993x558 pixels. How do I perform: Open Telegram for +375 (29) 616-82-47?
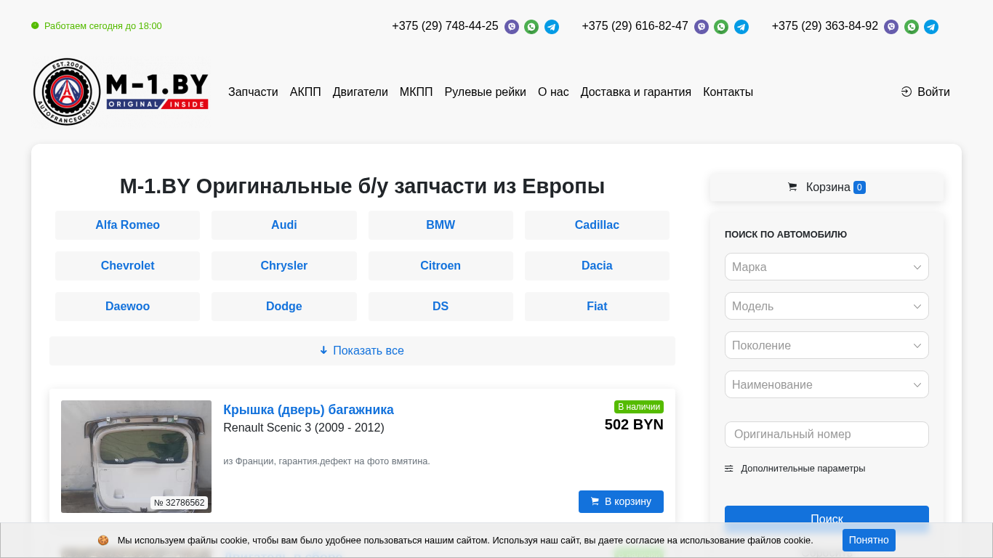(x=741, y=27)
